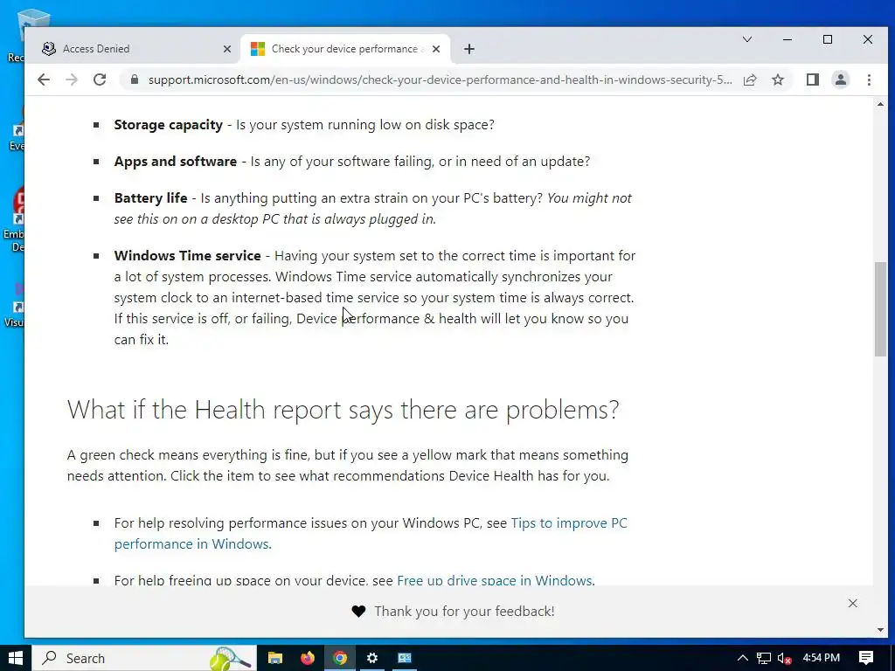
Task: Click the Health report problems heading
Action: tap(343, 410)
